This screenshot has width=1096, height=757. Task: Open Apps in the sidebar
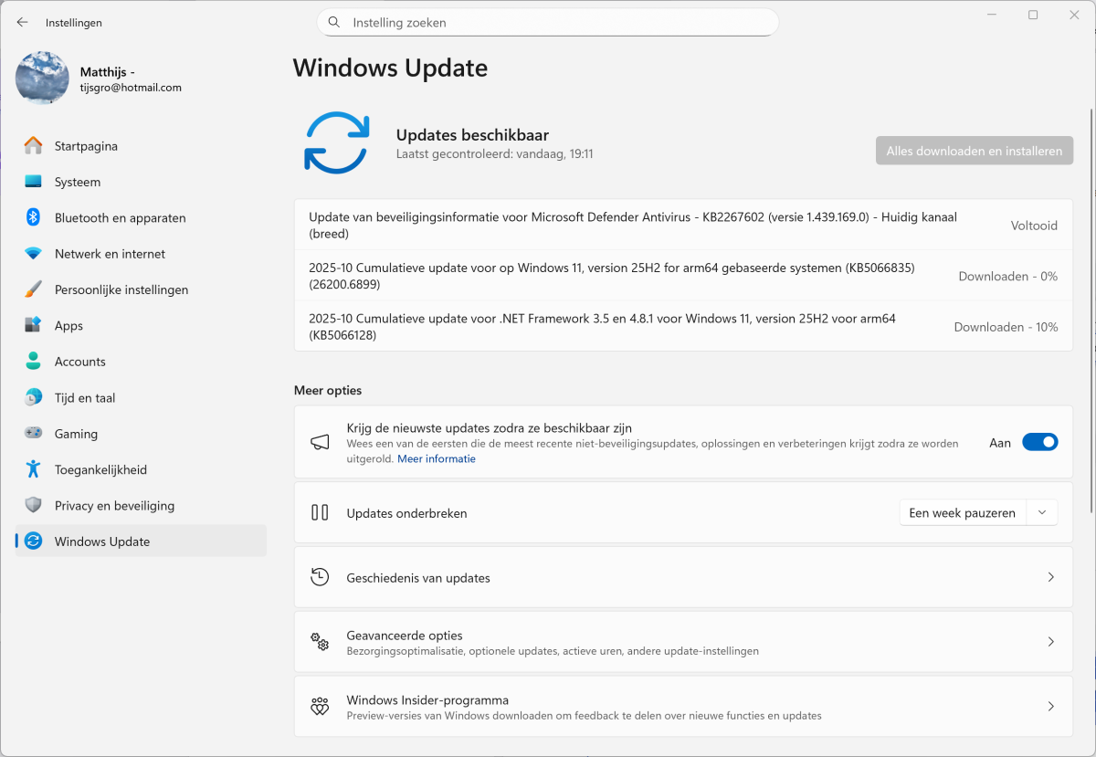[68, 326]
